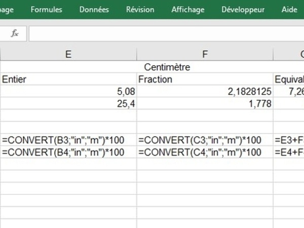Click the =CONVERT(B3;"in";"m")*100 formula cell
This screenshot has width=304, height=228.
68,140
